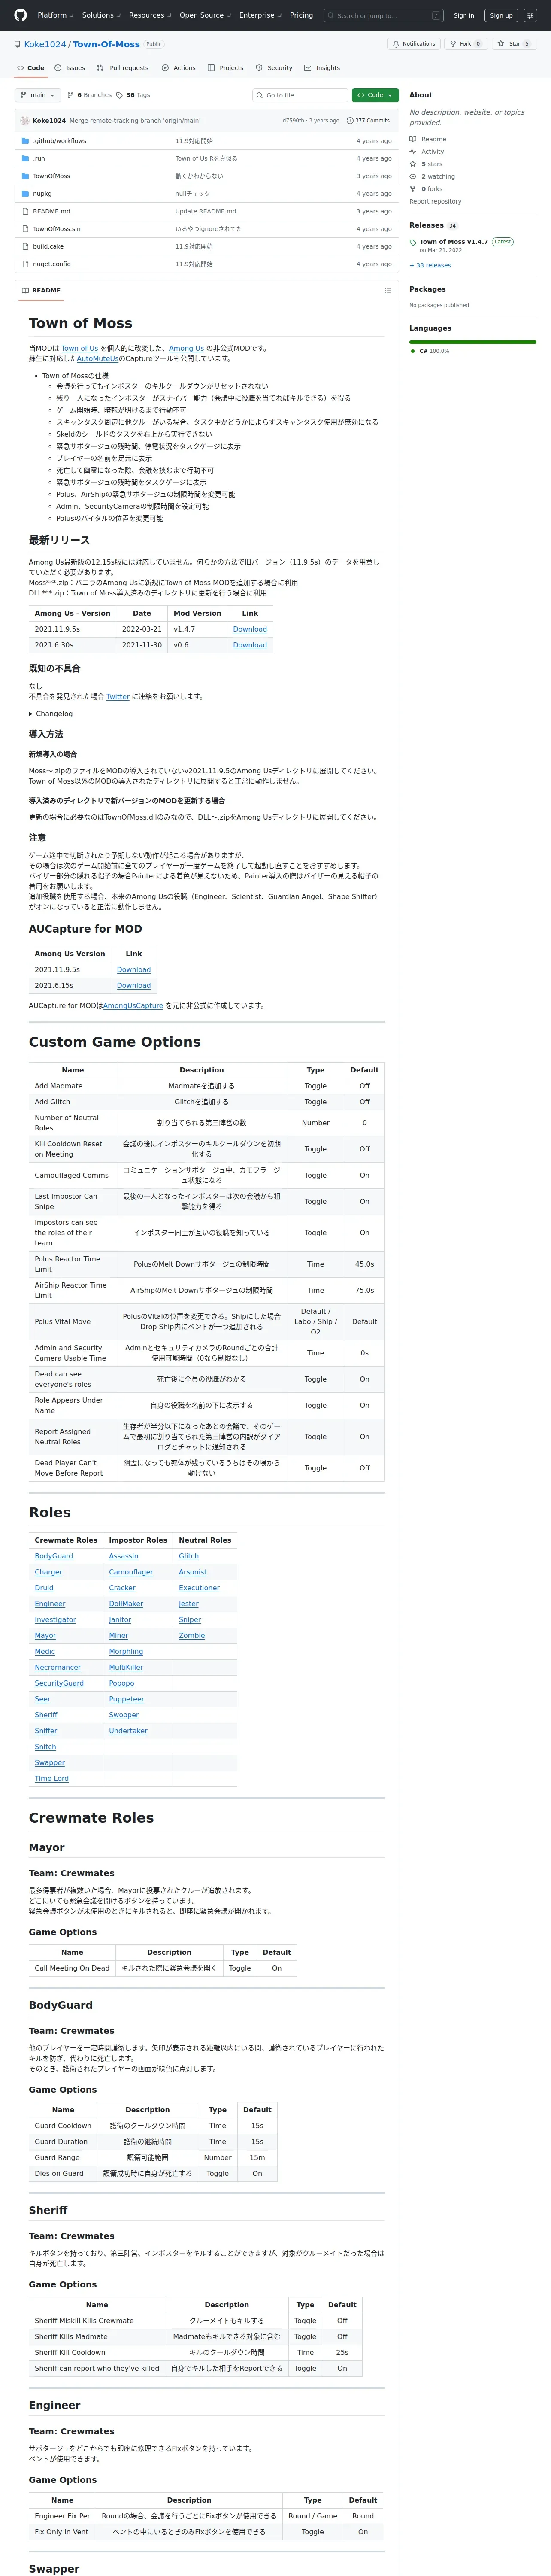View the 6 Branches list
551x2576 pixels.
tap(89, 95)
